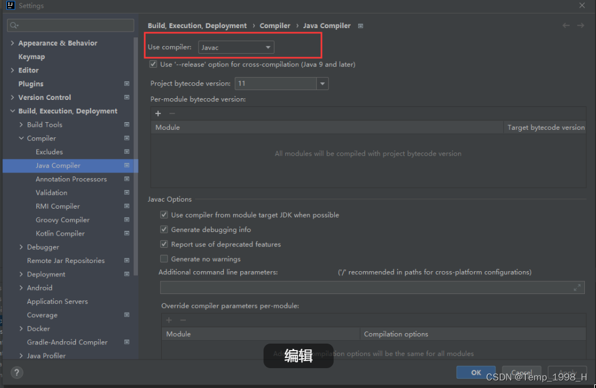Screen dimensions: 596x388
Task: Click project-level icon beside Gradle-Android Compiler
Action: click(127, 342)
